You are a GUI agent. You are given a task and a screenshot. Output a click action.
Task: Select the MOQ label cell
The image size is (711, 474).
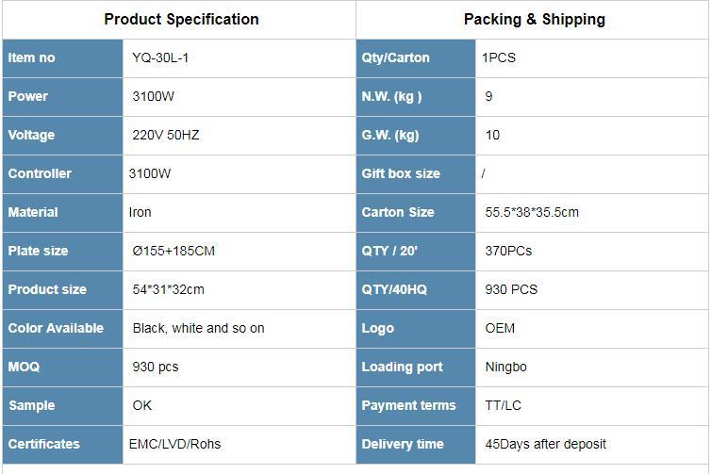[x=62, y=367]
